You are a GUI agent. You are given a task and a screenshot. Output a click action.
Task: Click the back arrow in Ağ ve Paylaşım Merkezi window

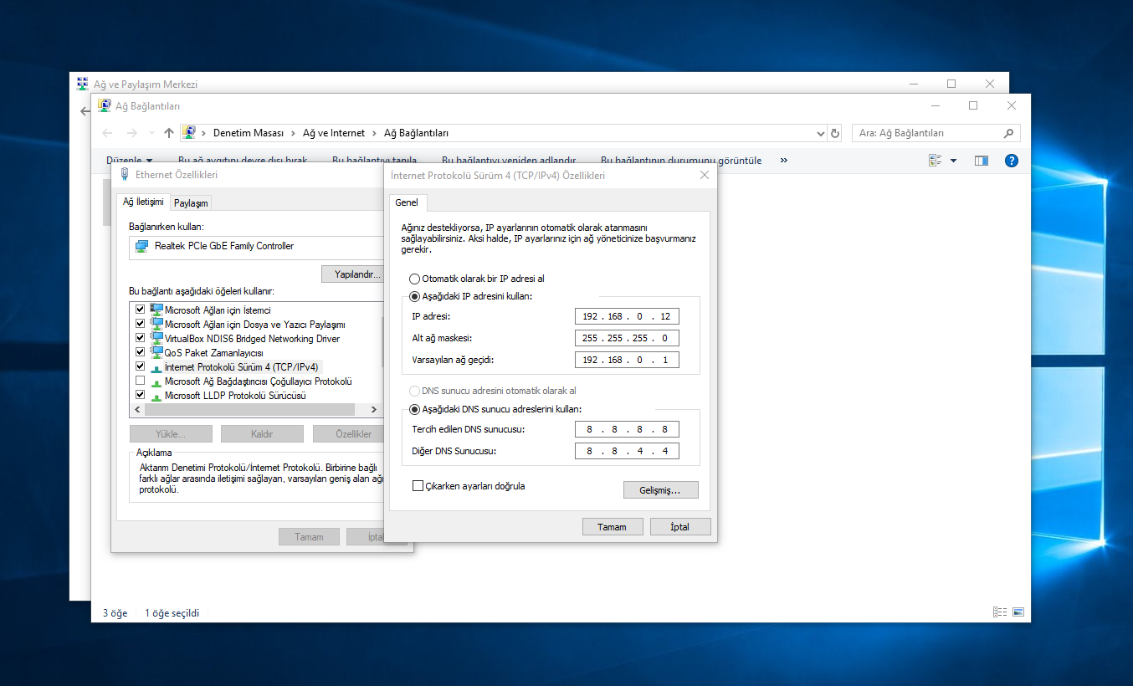pos(84,111)
